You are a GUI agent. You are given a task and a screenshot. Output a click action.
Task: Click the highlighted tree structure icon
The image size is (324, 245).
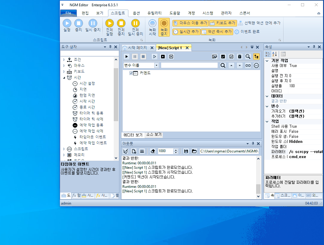[x=256, y=57]
